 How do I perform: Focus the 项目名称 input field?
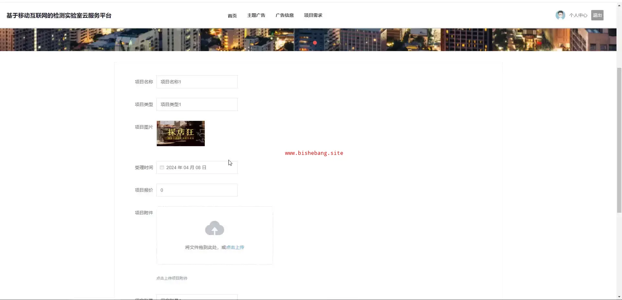point(197,82)
